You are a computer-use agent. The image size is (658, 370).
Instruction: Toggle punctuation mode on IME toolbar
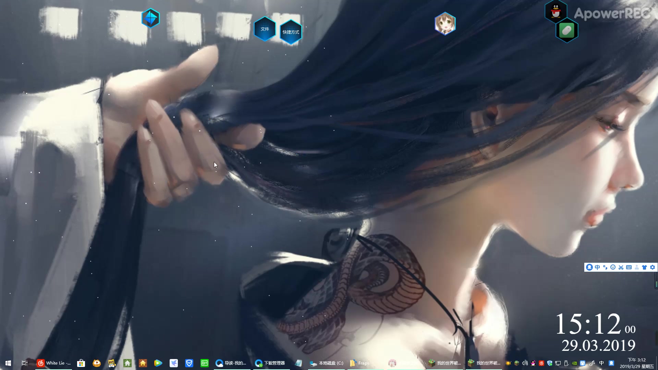tap(605, 267)
